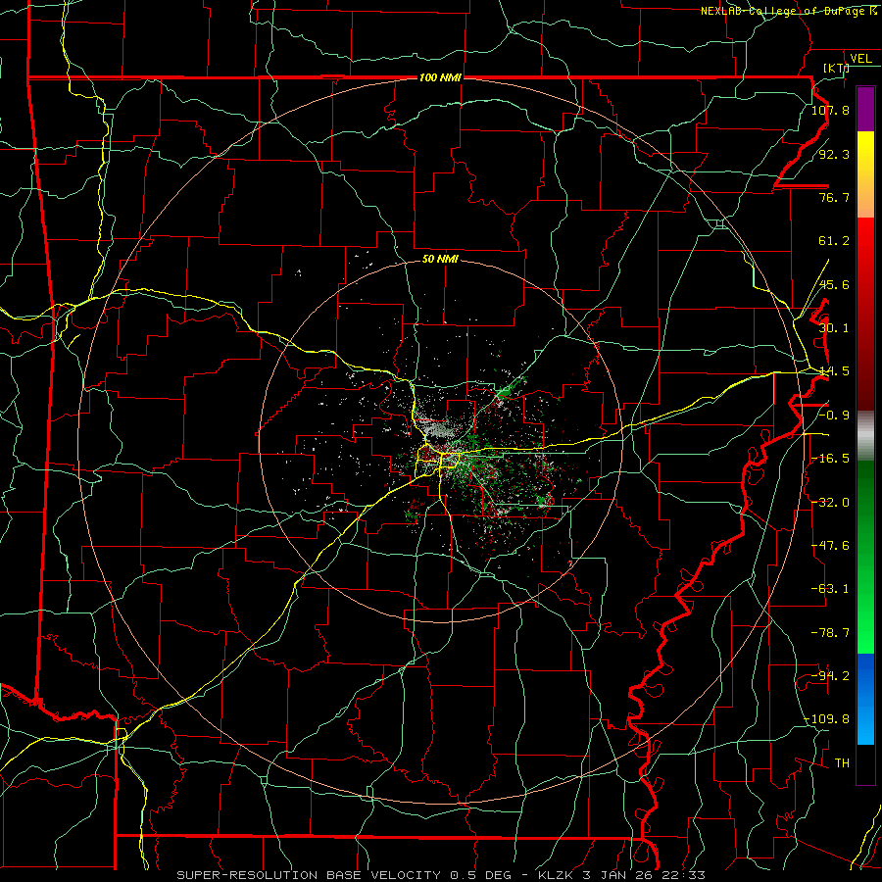Viewport: 882px width, 882px height.
Task: Click the -32.0 velocity scale value
Action: point(830,503)
